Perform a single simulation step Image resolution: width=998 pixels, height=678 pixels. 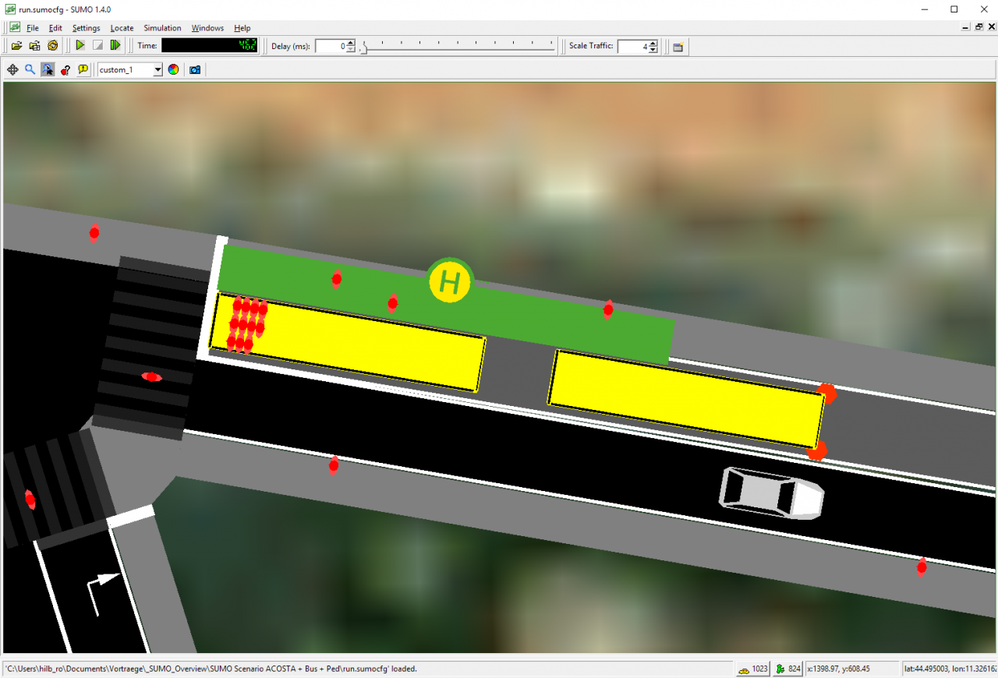(x=115, y=46)
